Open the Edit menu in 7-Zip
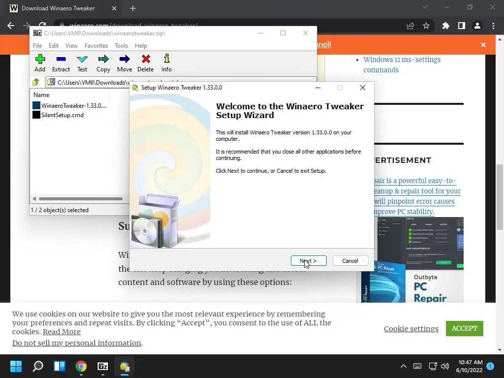This screenshot has height=378, width=504. [53, 46]
